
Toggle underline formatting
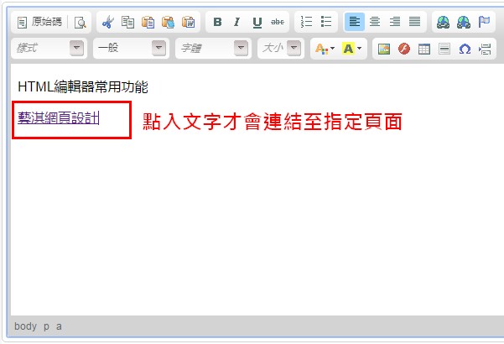pos(257,22)
